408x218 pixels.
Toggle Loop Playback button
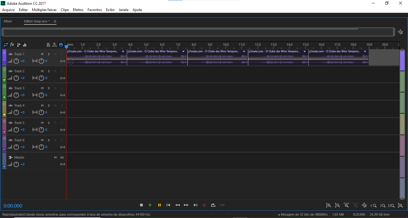click(213, 205)
